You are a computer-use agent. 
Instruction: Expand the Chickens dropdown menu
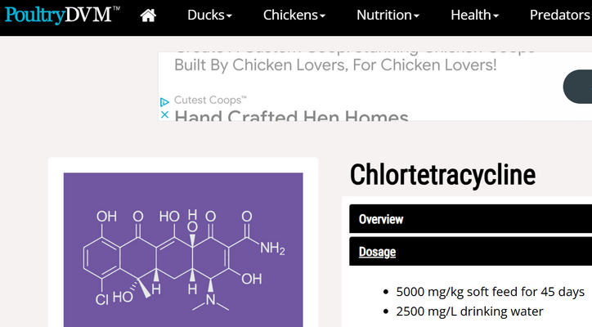pos(294,15)
